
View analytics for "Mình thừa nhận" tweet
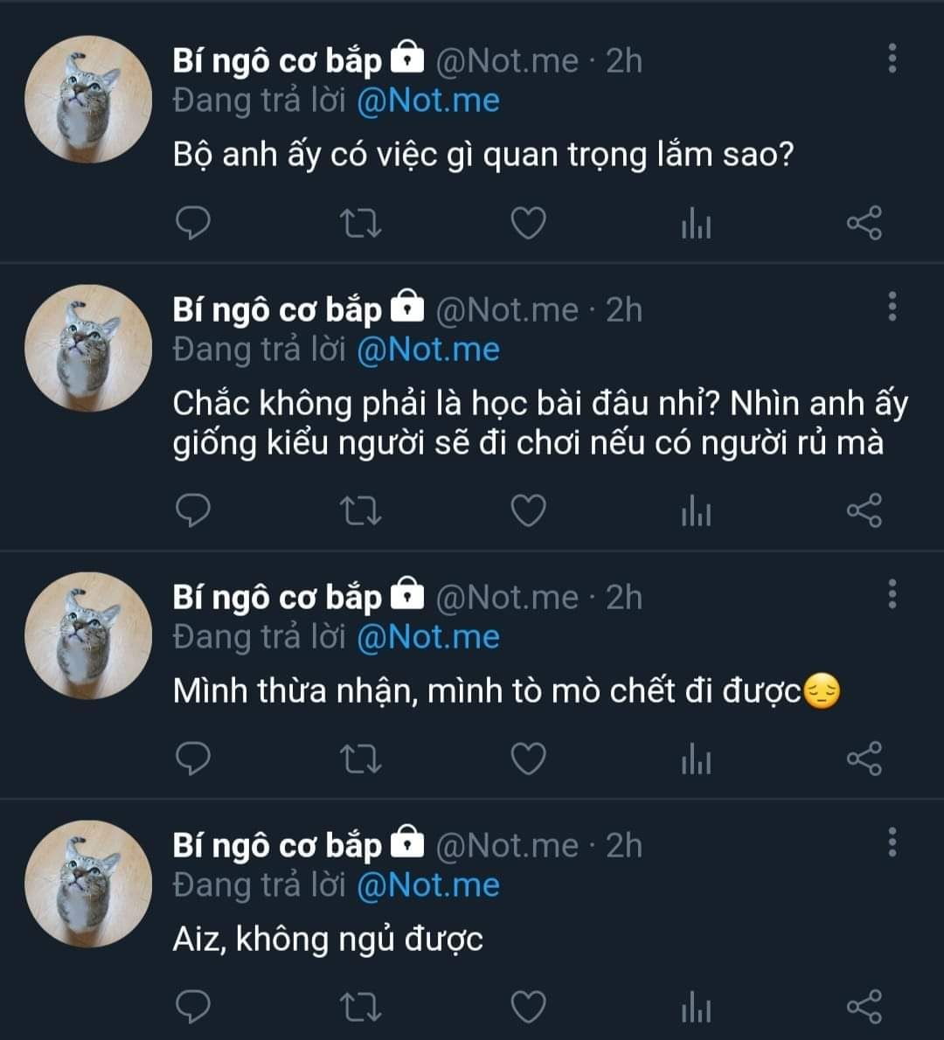coord(696,760)
